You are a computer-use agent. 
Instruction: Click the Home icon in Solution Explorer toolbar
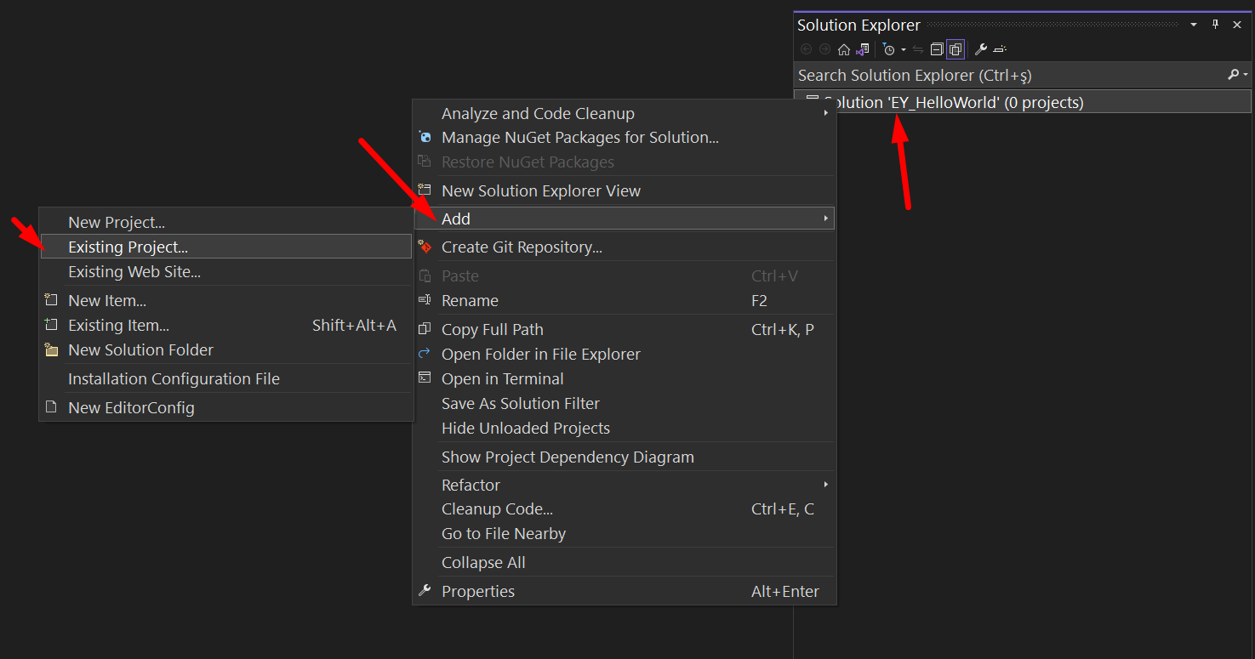[x=844, y=49]
